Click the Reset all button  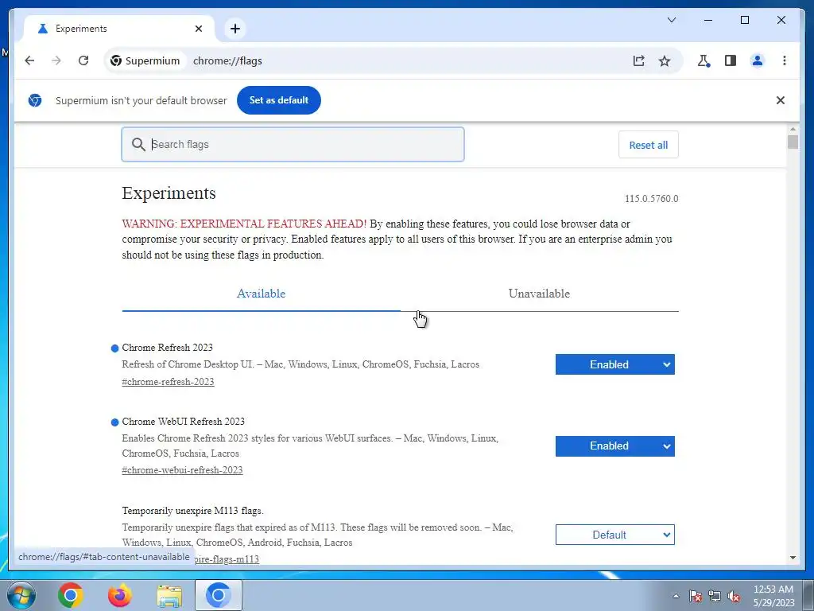click(649, 145)
